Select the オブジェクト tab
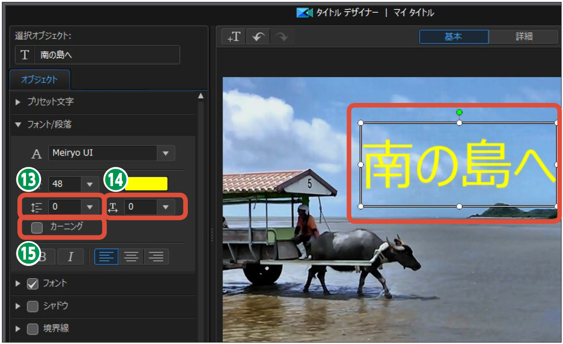This screenshot has width=563, height=344. (x=40, y=80)
